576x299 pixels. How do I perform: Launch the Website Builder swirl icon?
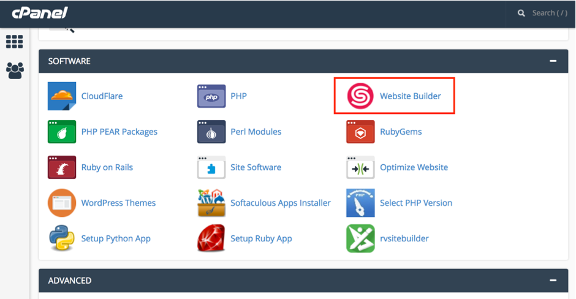coord(360,96)
